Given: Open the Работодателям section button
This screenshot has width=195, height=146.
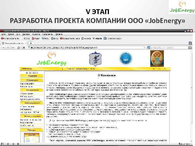Looking at the screenshot, I should tap(32, 103).
